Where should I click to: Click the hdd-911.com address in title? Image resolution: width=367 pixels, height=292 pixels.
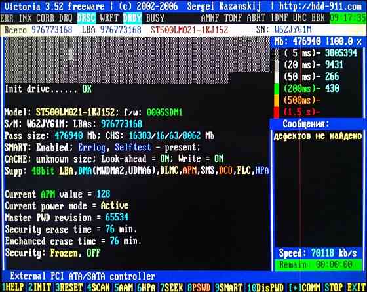pos(320,6)
